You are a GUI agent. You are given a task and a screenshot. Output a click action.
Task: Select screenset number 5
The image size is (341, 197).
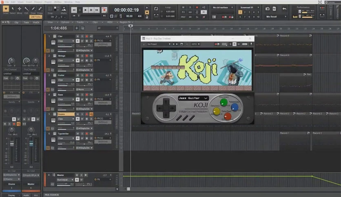(258, 12)
